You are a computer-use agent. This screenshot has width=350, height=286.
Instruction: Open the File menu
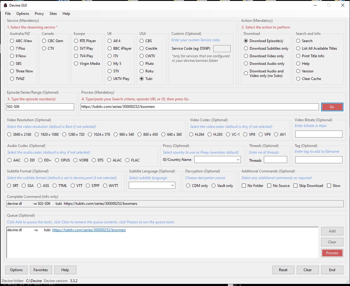pos(8,14)
